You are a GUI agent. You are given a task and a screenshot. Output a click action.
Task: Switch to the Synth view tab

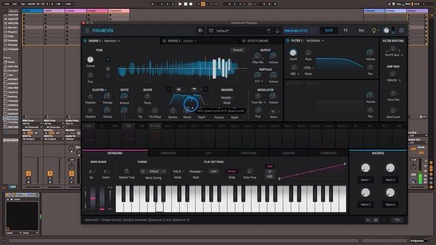329,30
